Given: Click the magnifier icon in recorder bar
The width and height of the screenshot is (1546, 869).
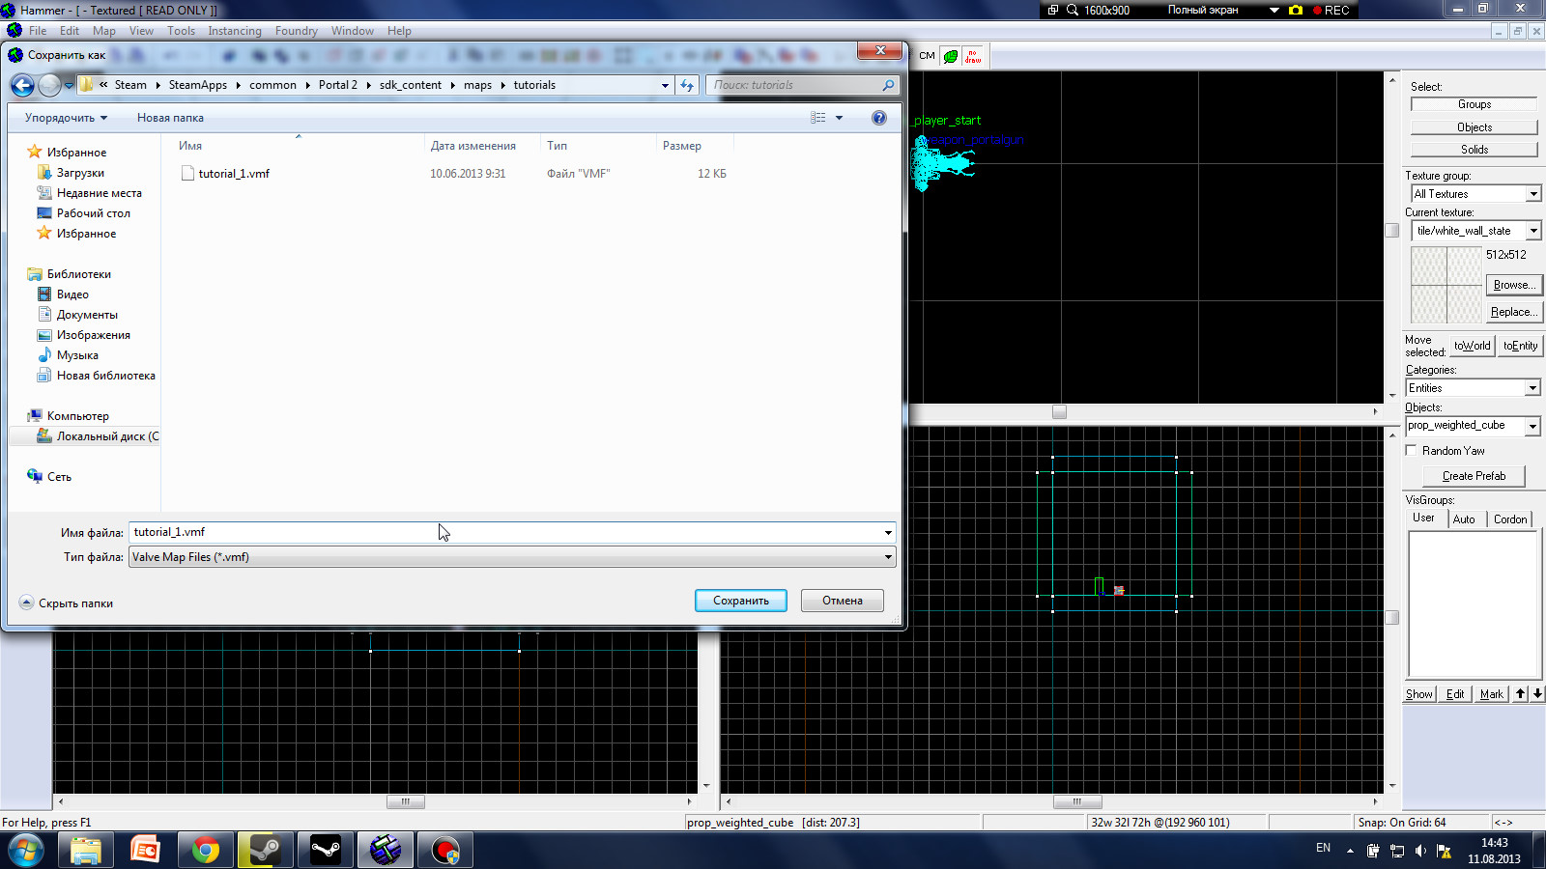Looking at the screenshot, I should [1073, 10].
